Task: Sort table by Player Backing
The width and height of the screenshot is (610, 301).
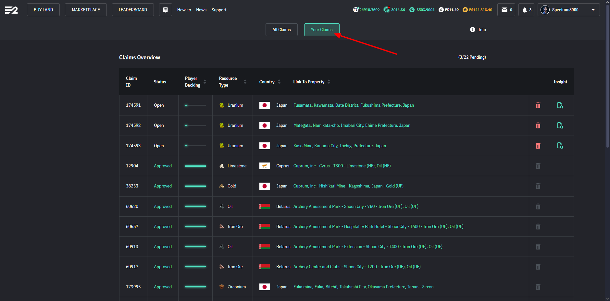Action: [x=205, y=82]
